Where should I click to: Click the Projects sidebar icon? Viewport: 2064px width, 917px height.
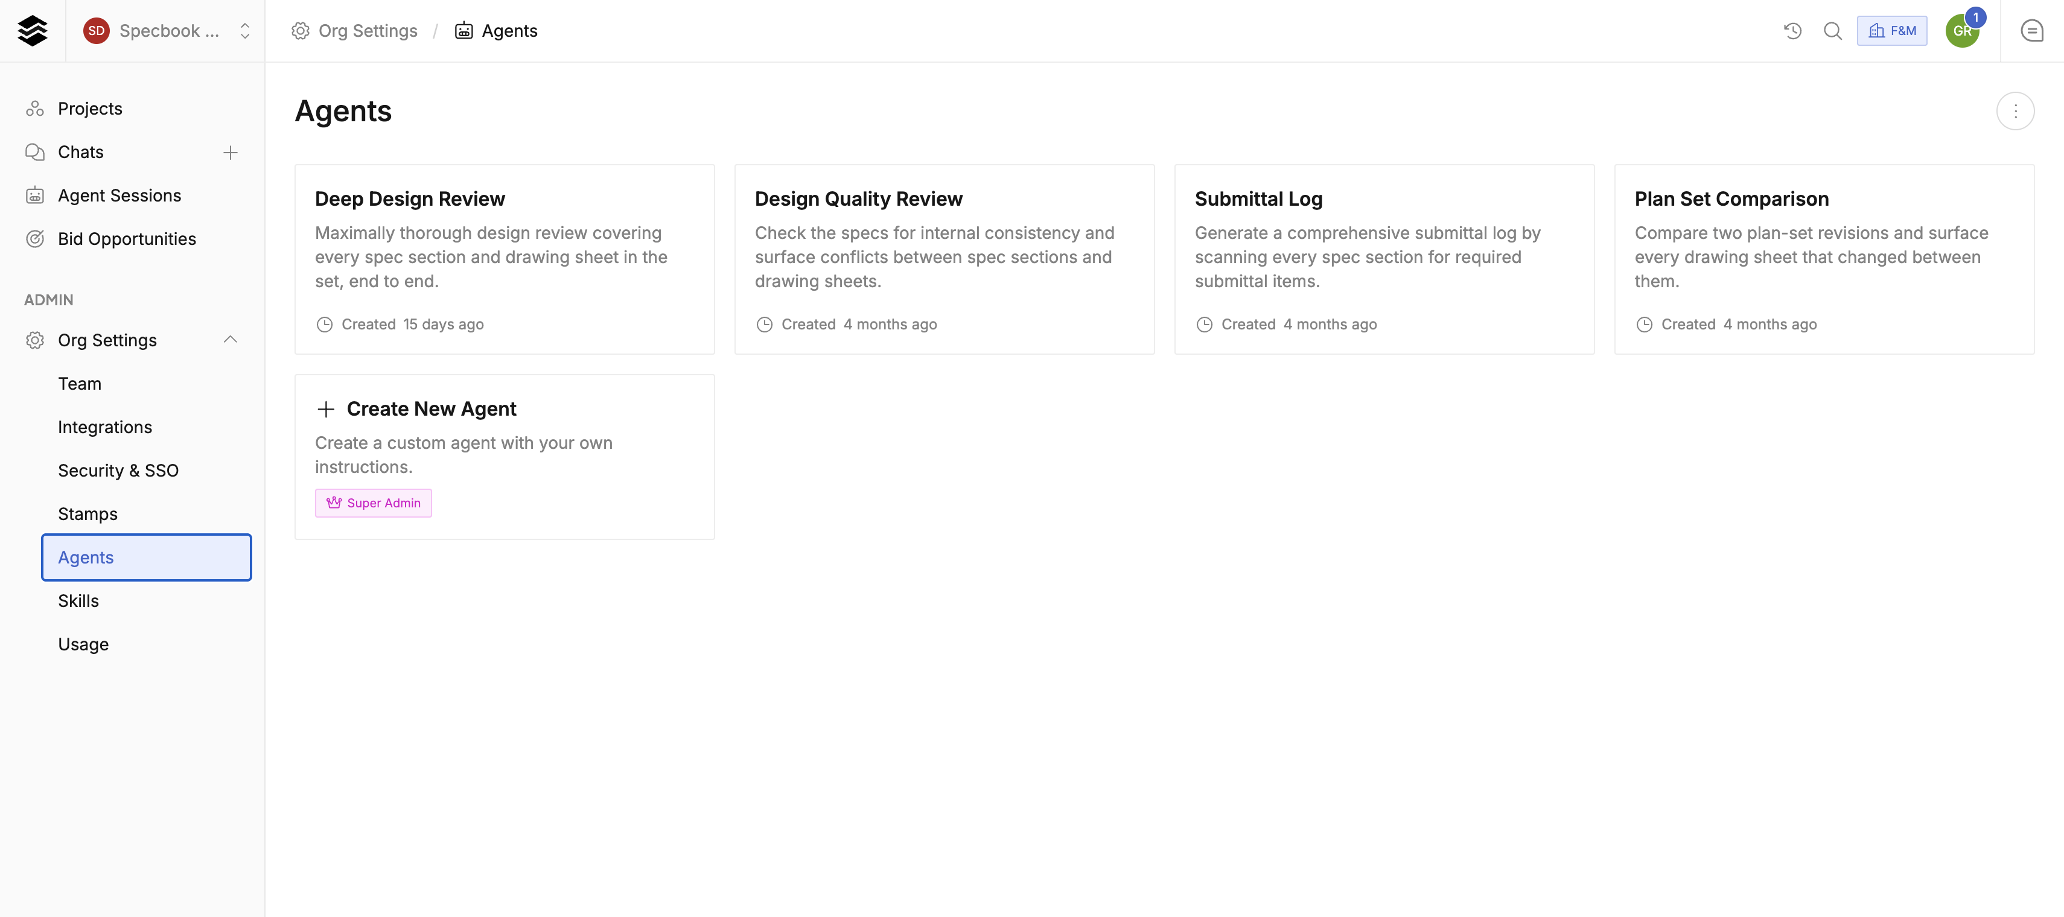34,109
